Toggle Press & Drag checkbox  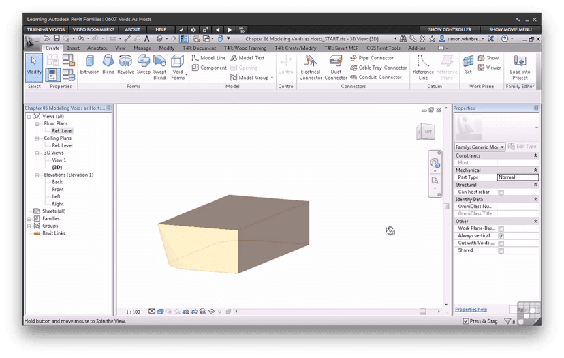click(466, 321)
